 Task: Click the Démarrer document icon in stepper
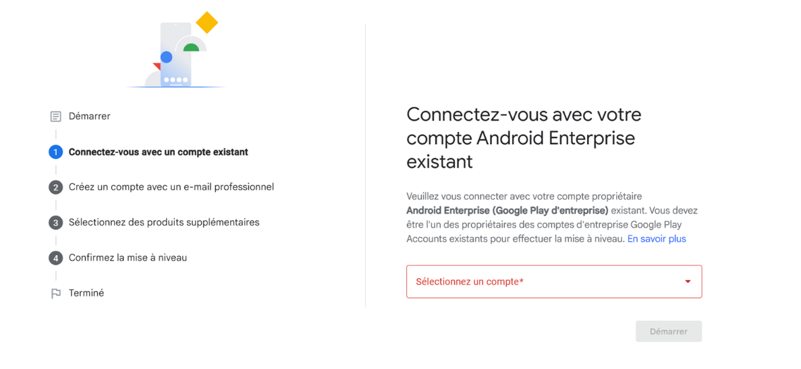coord(56,116)
